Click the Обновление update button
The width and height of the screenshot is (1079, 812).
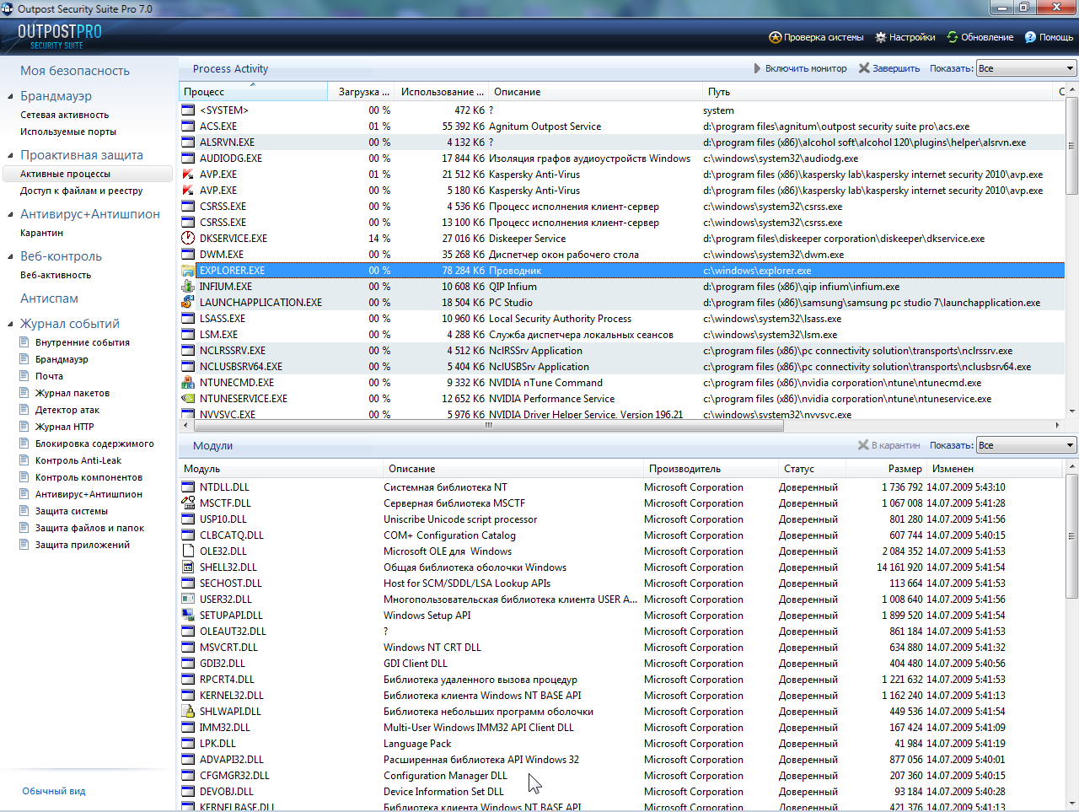tap(980, 37)
